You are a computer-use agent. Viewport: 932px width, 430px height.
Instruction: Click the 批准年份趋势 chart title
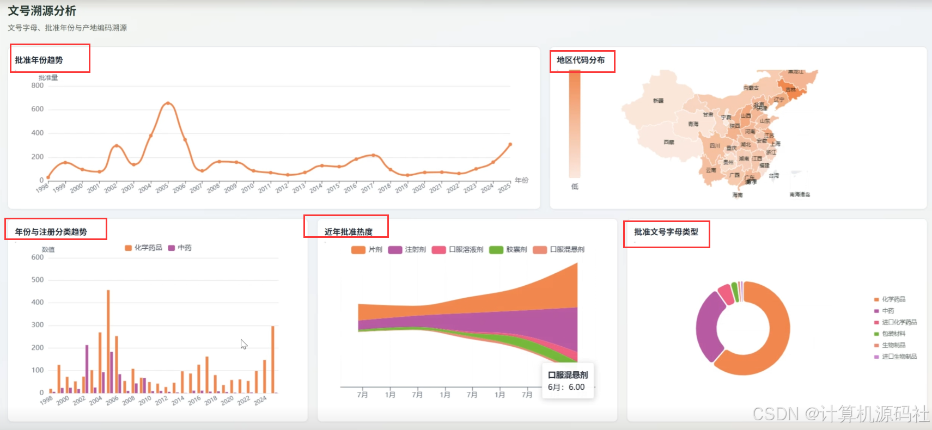pos(39,60)
